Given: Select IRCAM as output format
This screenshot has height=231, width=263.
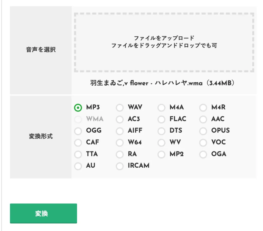Looking at the screenshot, I should click(x=120, y=166).
